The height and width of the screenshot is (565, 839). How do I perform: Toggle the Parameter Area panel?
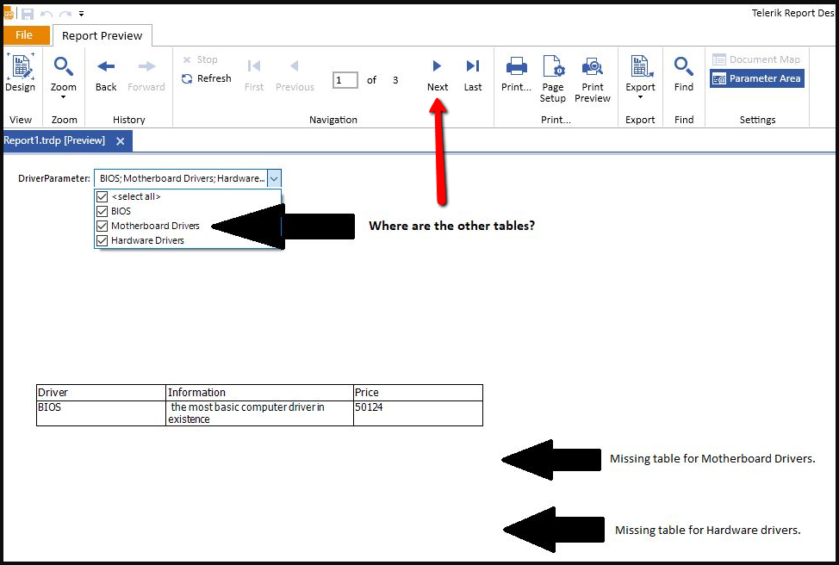point(756,78)
